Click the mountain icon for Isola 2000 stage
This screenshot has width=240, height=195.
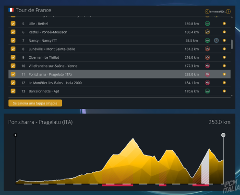coord(207,83)
